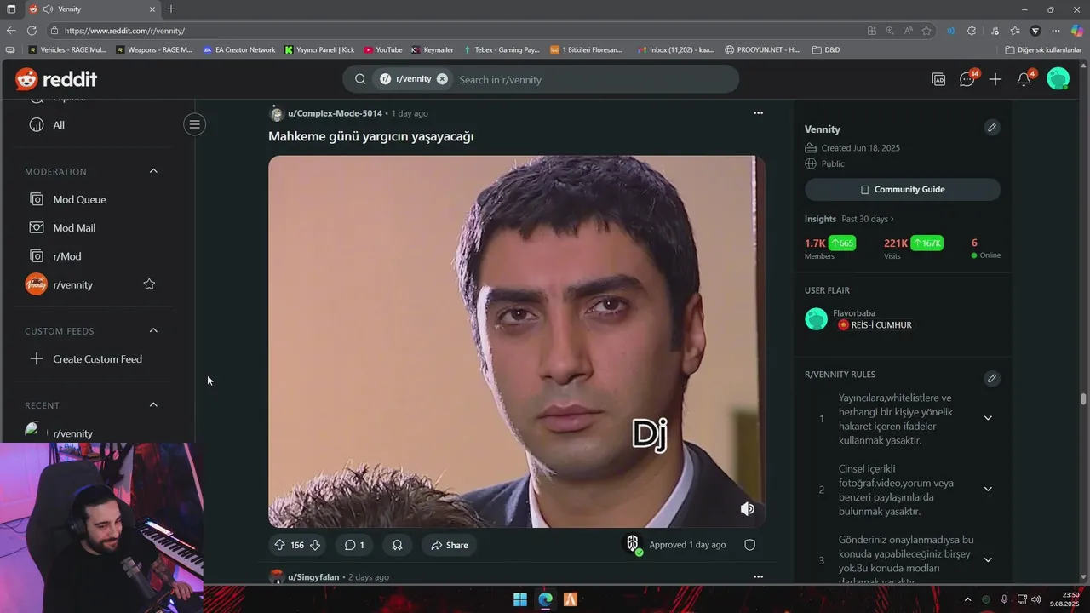Upvote the post with 166 votes

pos(279,545)
